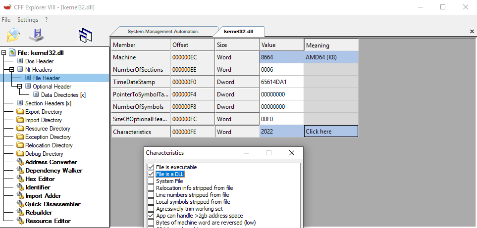This screenshot has width=477, height=228.
Task: Click the Import Adder tool icon
Action: (20, 195)
